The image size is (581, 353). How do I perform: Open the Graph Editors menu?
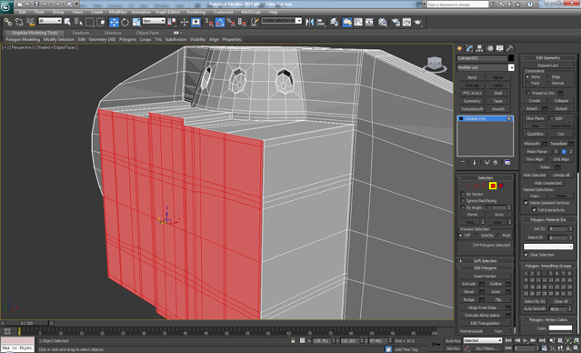click(168, 12)
